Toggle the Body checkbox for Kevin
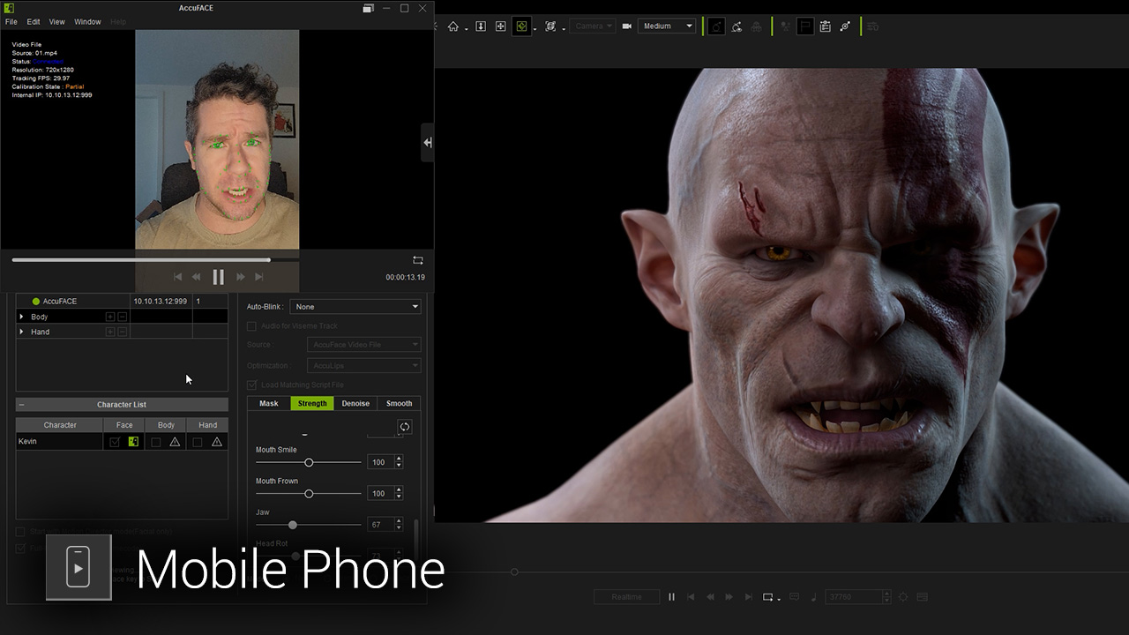Viewport: 1129px width, 635px height. (156, 442)
